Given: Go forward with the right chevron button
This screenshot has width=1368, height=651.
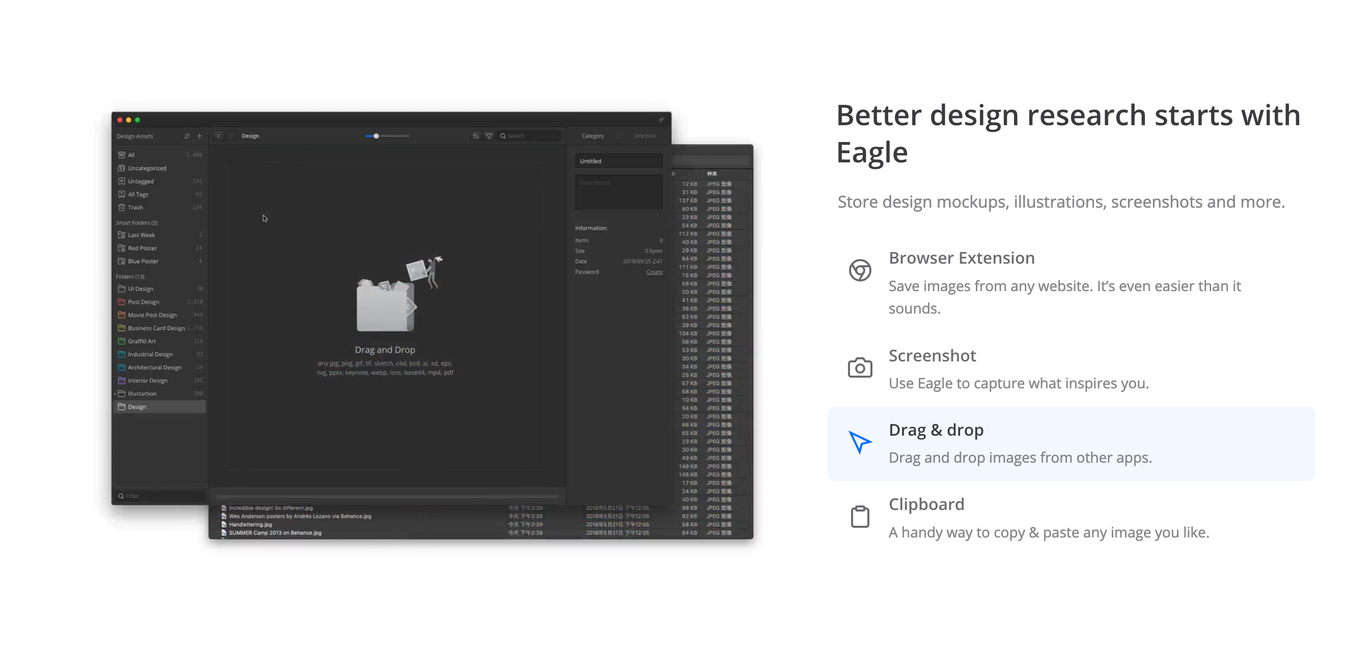Looking at the screenshot, I should click(232, 136).
